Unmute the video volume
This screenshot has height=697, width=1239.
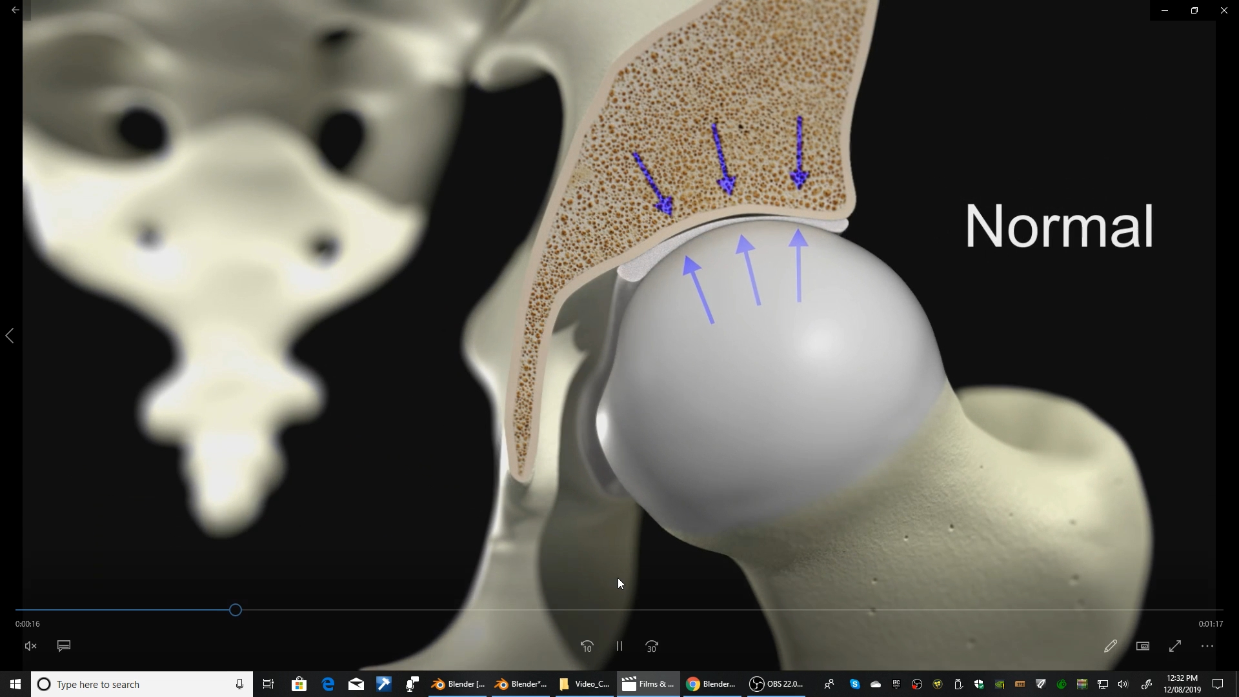pyautogui.click(x=31, y=646)
